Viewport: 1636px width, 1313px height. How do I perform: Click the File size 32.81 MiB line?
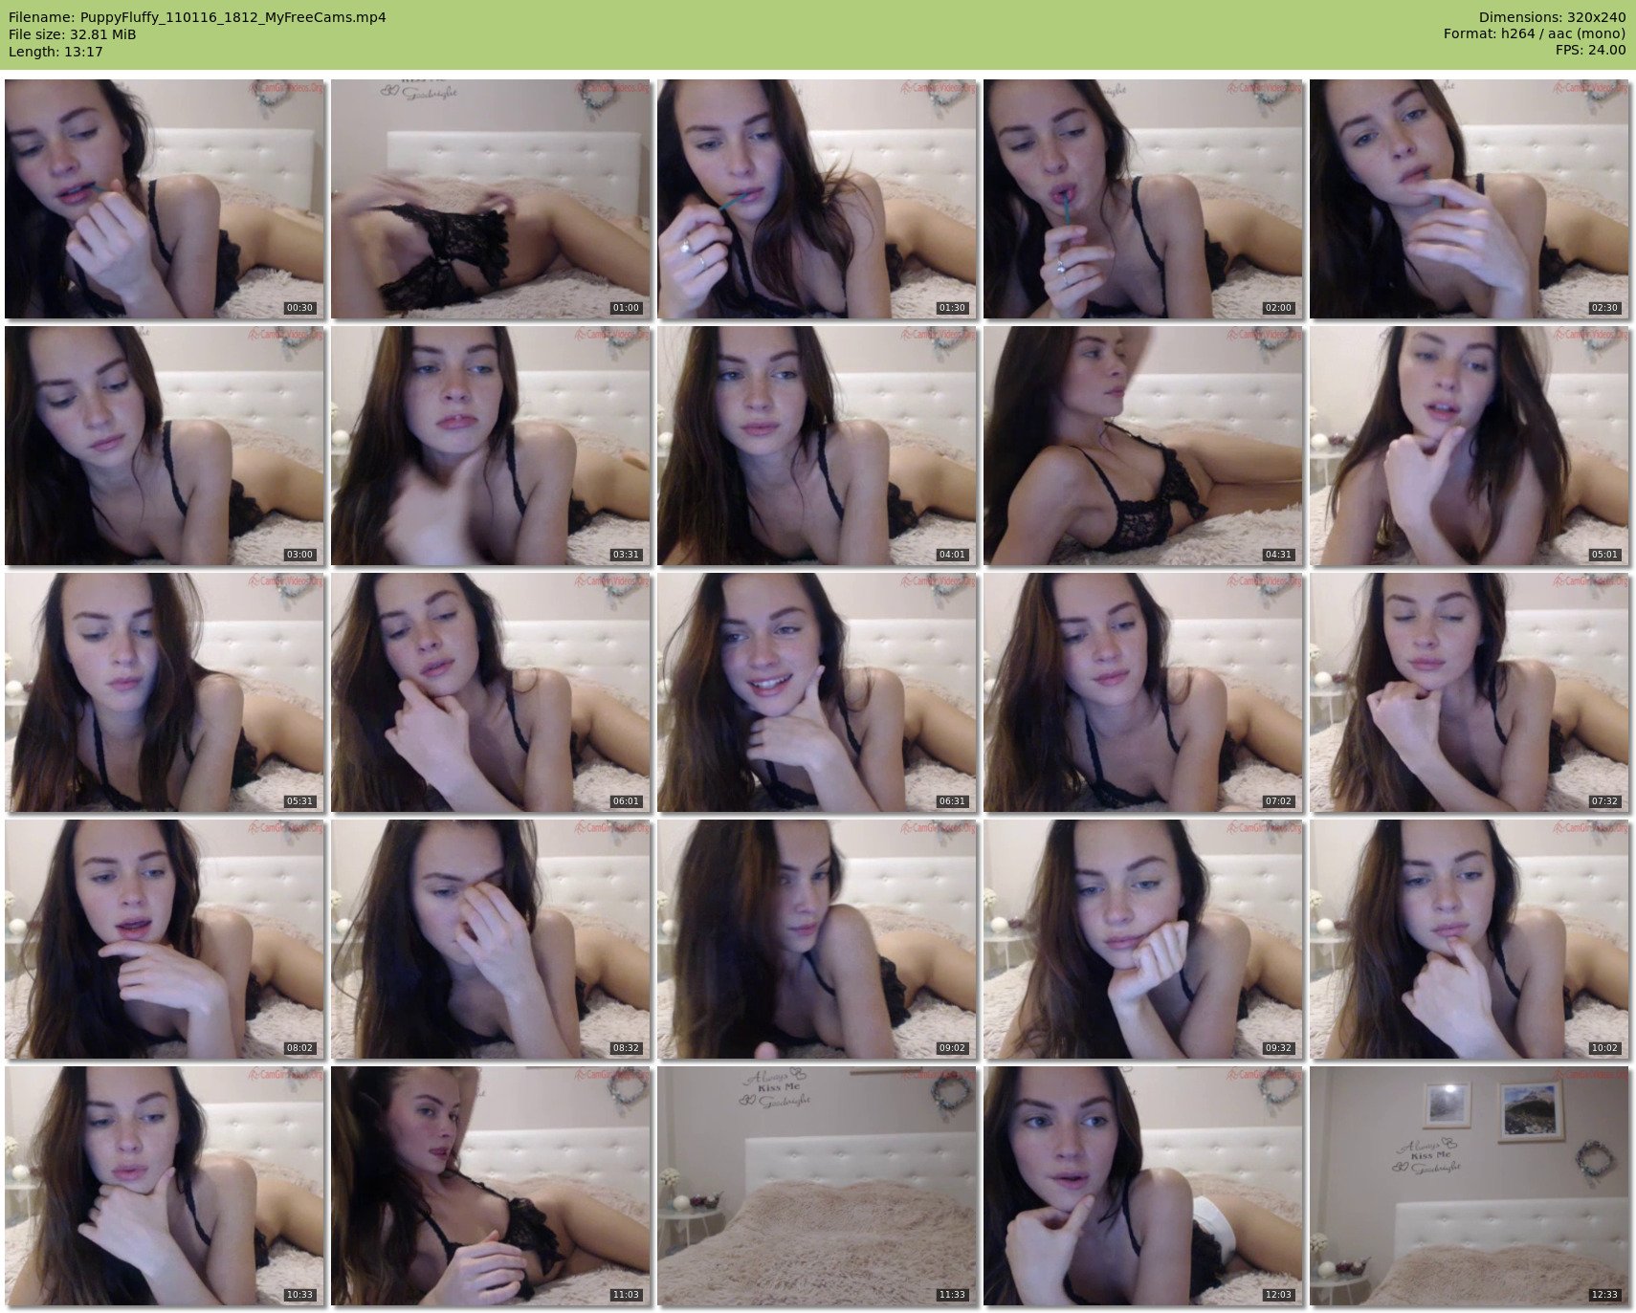tap(73, 34)
